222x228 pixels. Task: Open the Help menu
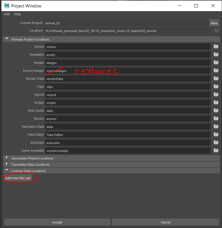(x=17, y=14)
